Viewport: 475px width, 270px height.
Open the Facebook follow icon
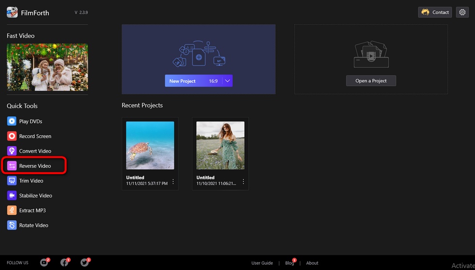click(x=64, y=263)
